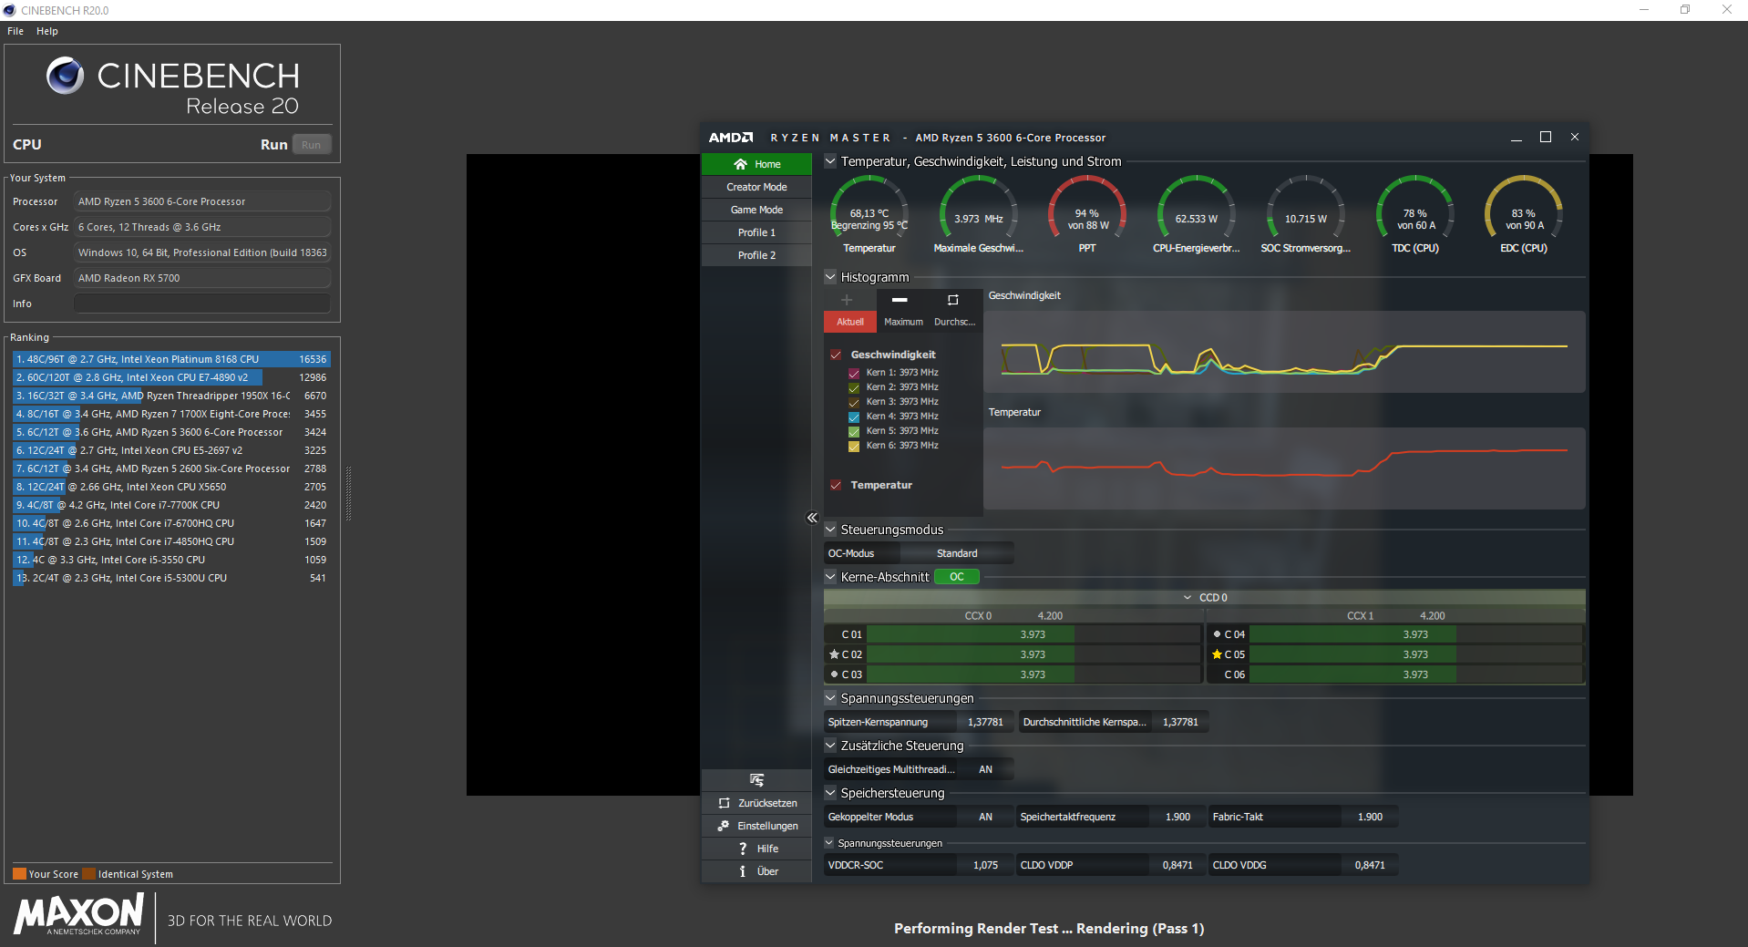The height and width of the screenshot is (947, 1748).
Task: Collapse the Spannungssteuerungen subsection under Speichersteuerung
Action: 829,843
